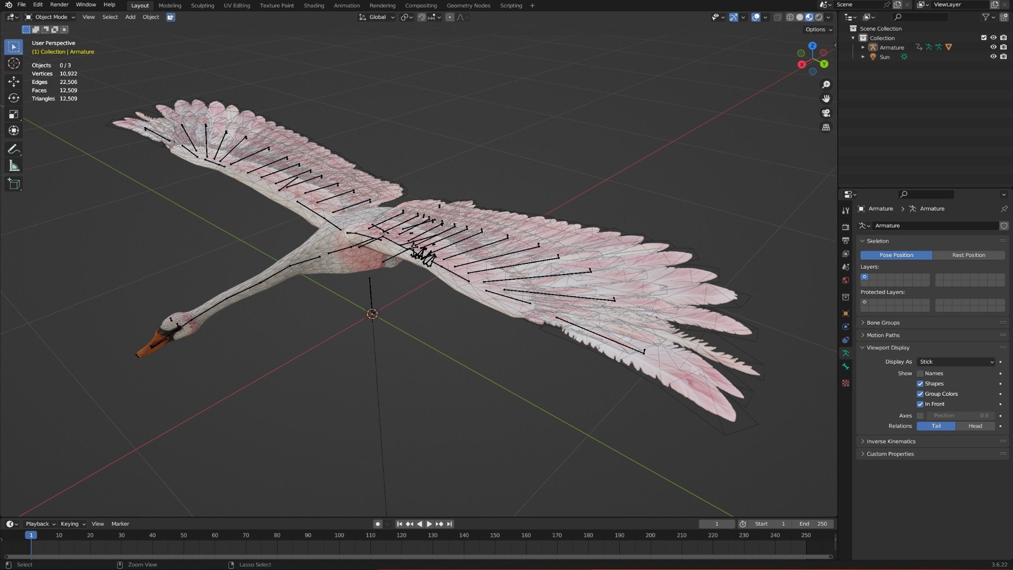The width and height of the screenshot is (1013, 570).
Task: Uncheck the In Front option
Action: [920, 404]
